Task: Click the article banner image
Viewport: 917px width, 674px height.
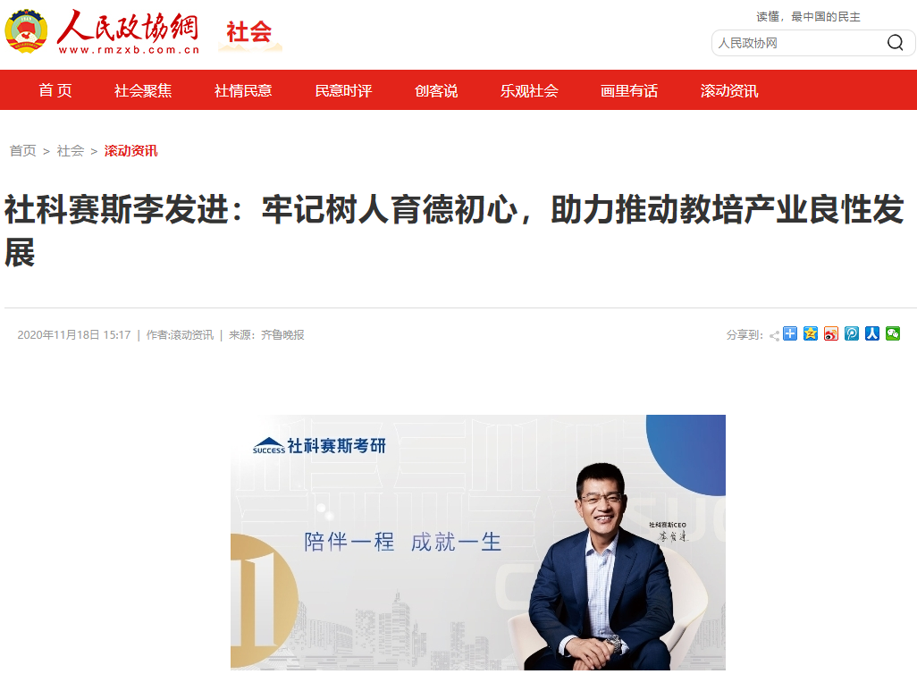Action: tap(478, 543)
